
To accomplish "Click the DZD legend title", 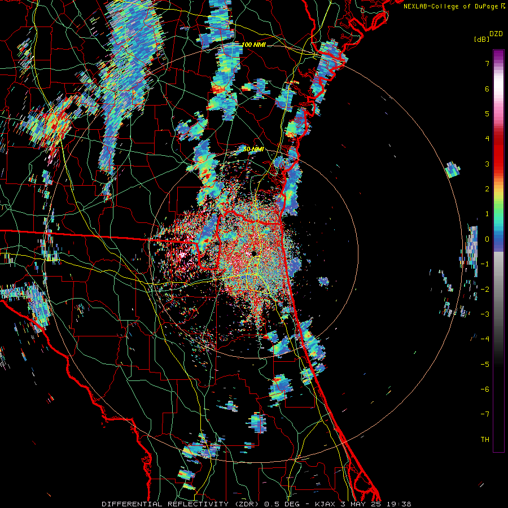I will [496, 34].
